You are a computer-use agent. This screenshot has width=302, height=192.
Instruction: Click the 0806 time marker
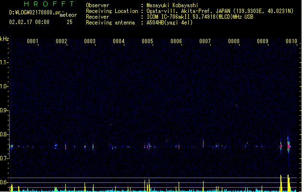pos(176,41)
